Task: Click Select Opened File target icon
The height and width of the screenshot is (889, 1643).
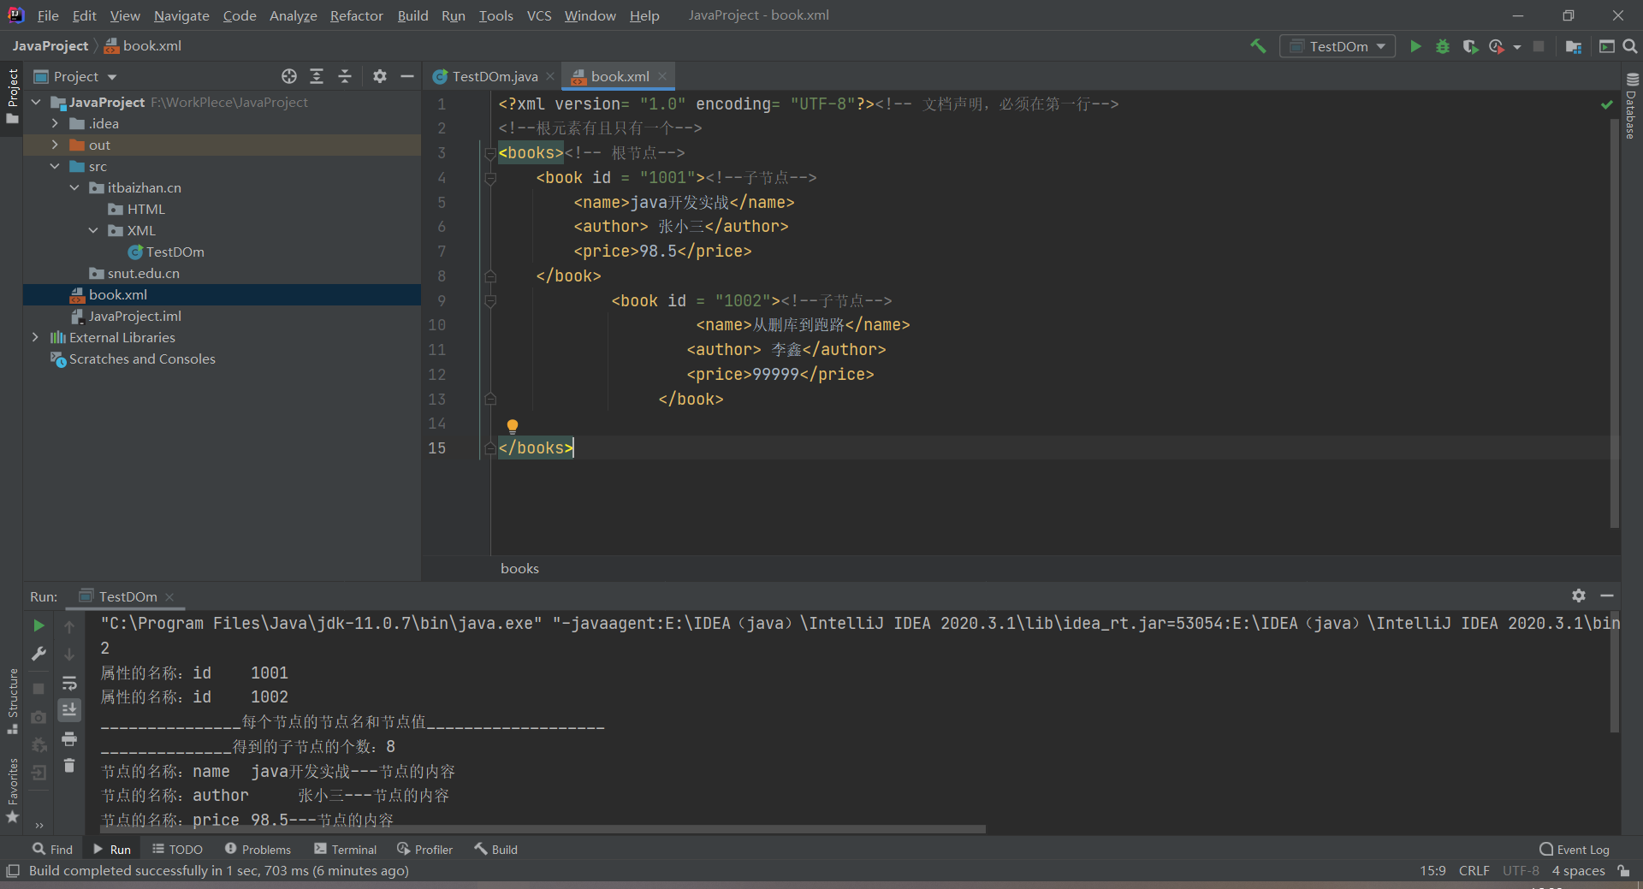Action: click(289, 76)
